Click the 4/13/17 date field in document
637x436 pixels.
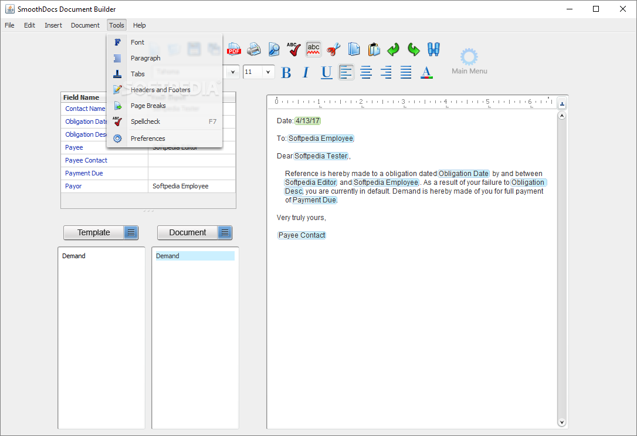point(307,121)
